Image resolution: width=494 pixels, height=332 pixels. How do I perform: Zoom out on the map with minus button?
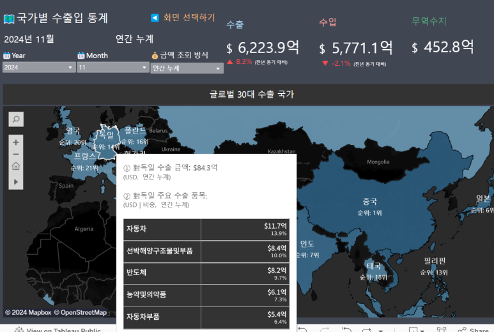16,155
